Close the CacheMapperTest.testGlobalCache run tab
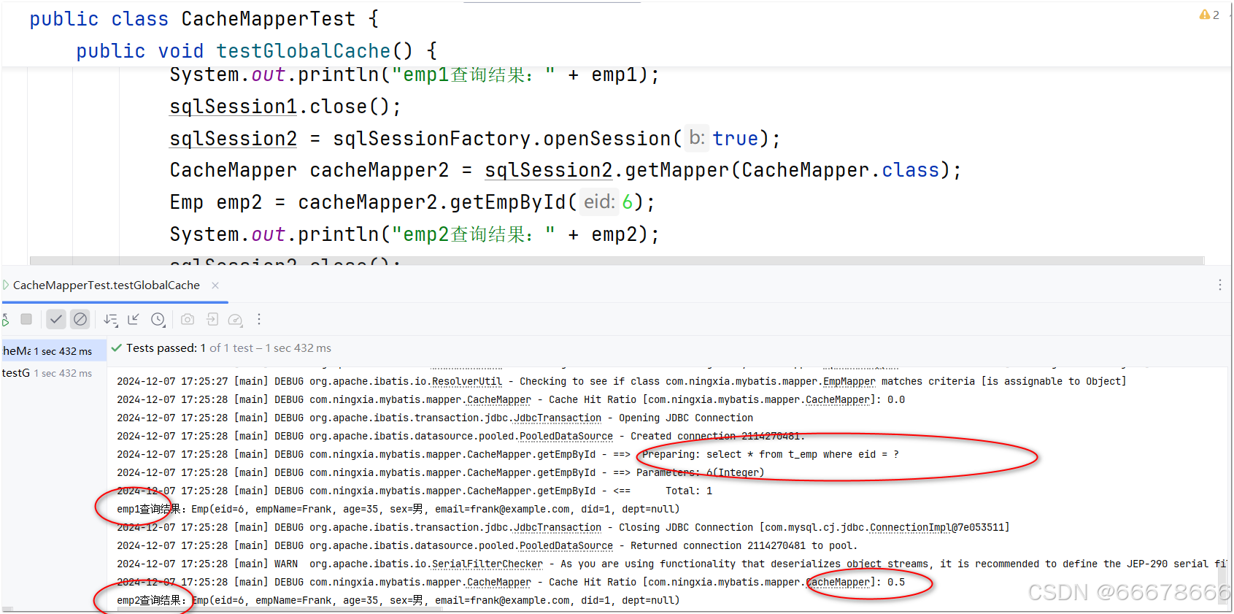This screenshot has height=614, width=1234. (215, 285)
